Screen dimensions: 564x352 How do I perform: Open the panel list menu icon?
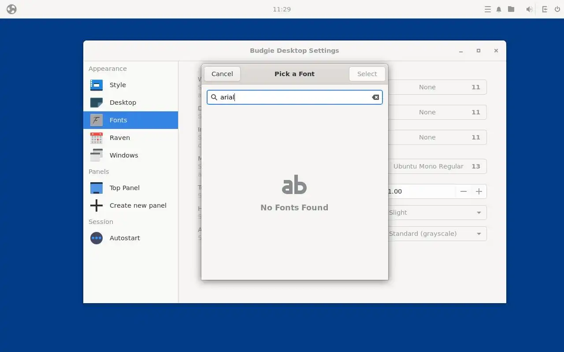[487, 9]
